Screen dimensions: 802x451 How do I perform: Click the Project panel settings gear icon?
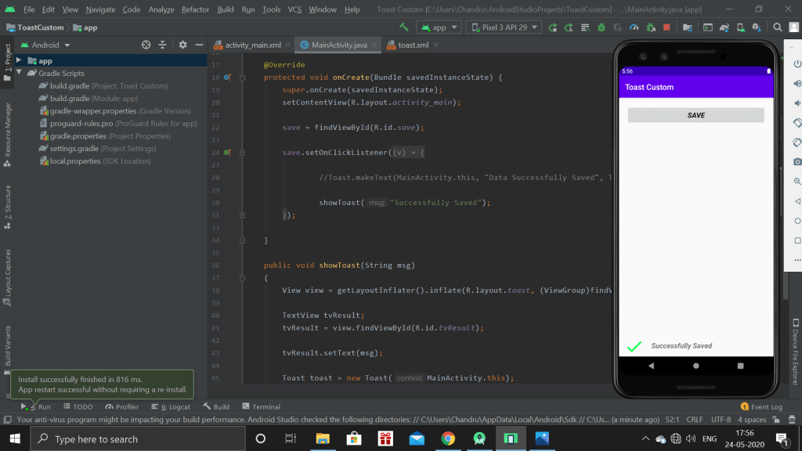tap(182, 45)
